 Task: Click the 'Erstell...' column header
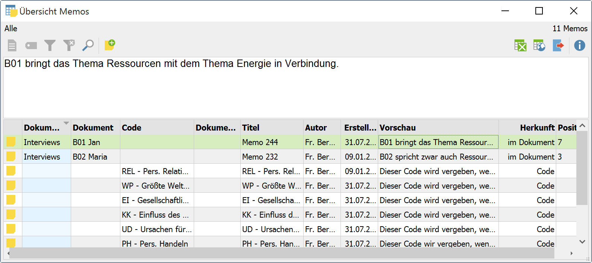click(x=359, y=128)
